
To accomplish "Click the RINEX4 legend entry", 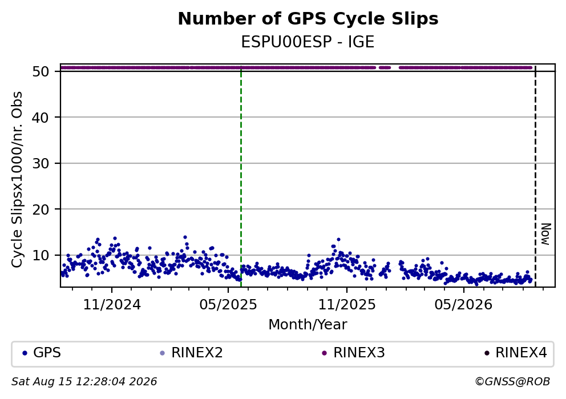I will [515, 353].
